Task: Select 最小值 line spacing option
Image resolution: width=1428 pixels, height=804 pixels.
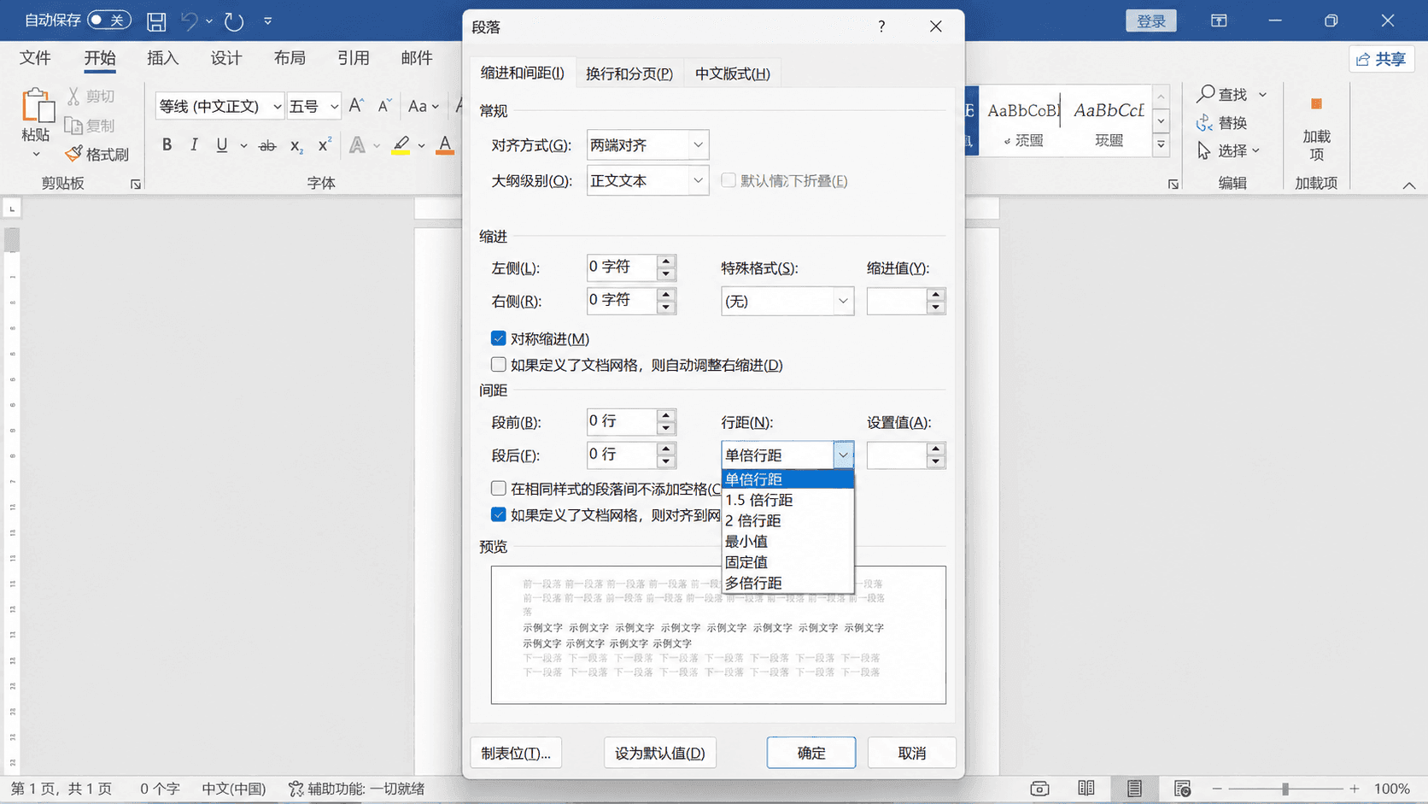Action: (x=787, y=541)
